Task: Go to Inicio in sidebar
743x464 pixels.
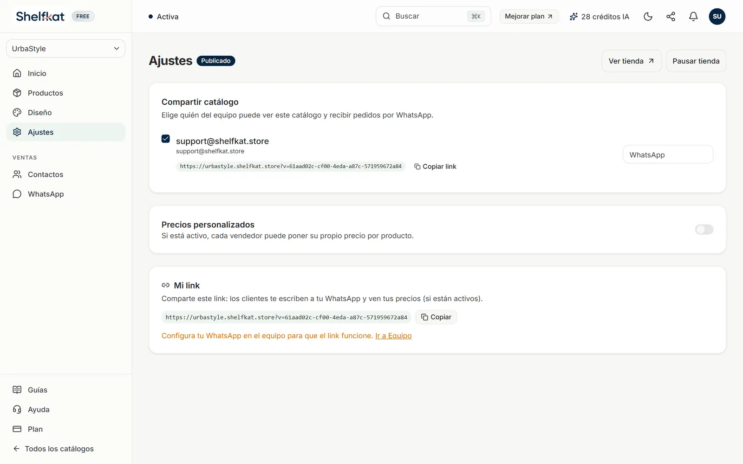Action: [65, 73]
